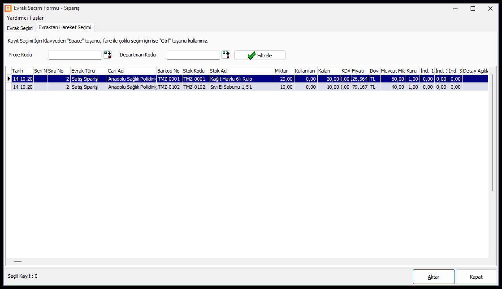
Task: Click the Stok Kodu column header
Action: (195, 71)
